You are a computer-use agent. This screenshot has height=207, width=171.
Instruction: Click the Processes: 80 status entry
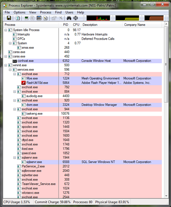(83, 202)
